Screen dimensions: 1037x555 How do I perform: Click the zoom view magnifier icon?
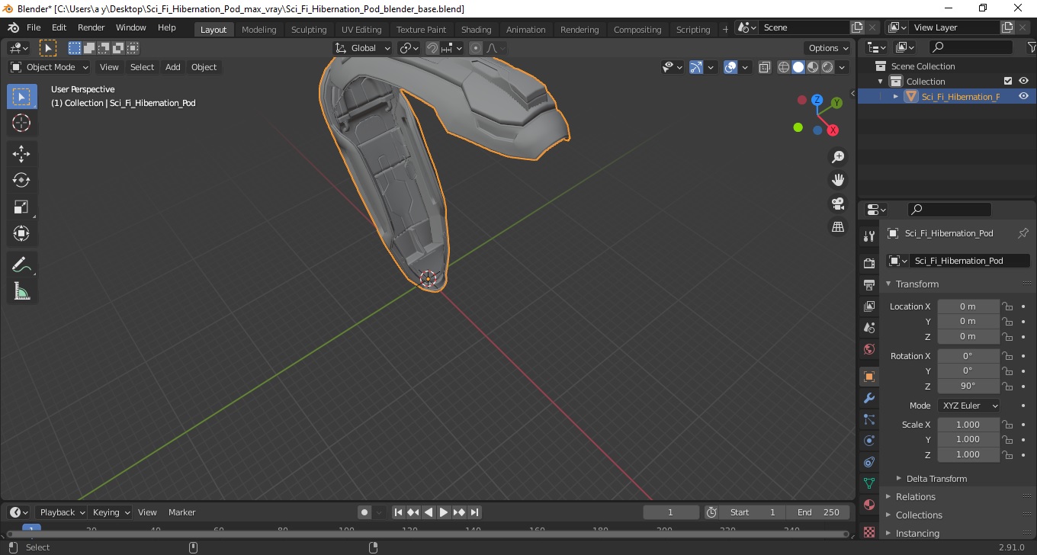coord(838,157)
